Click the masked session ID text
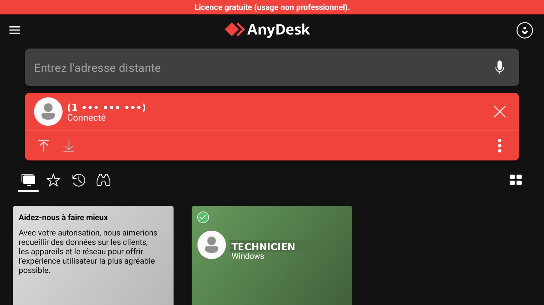 (x=107, y=107)
